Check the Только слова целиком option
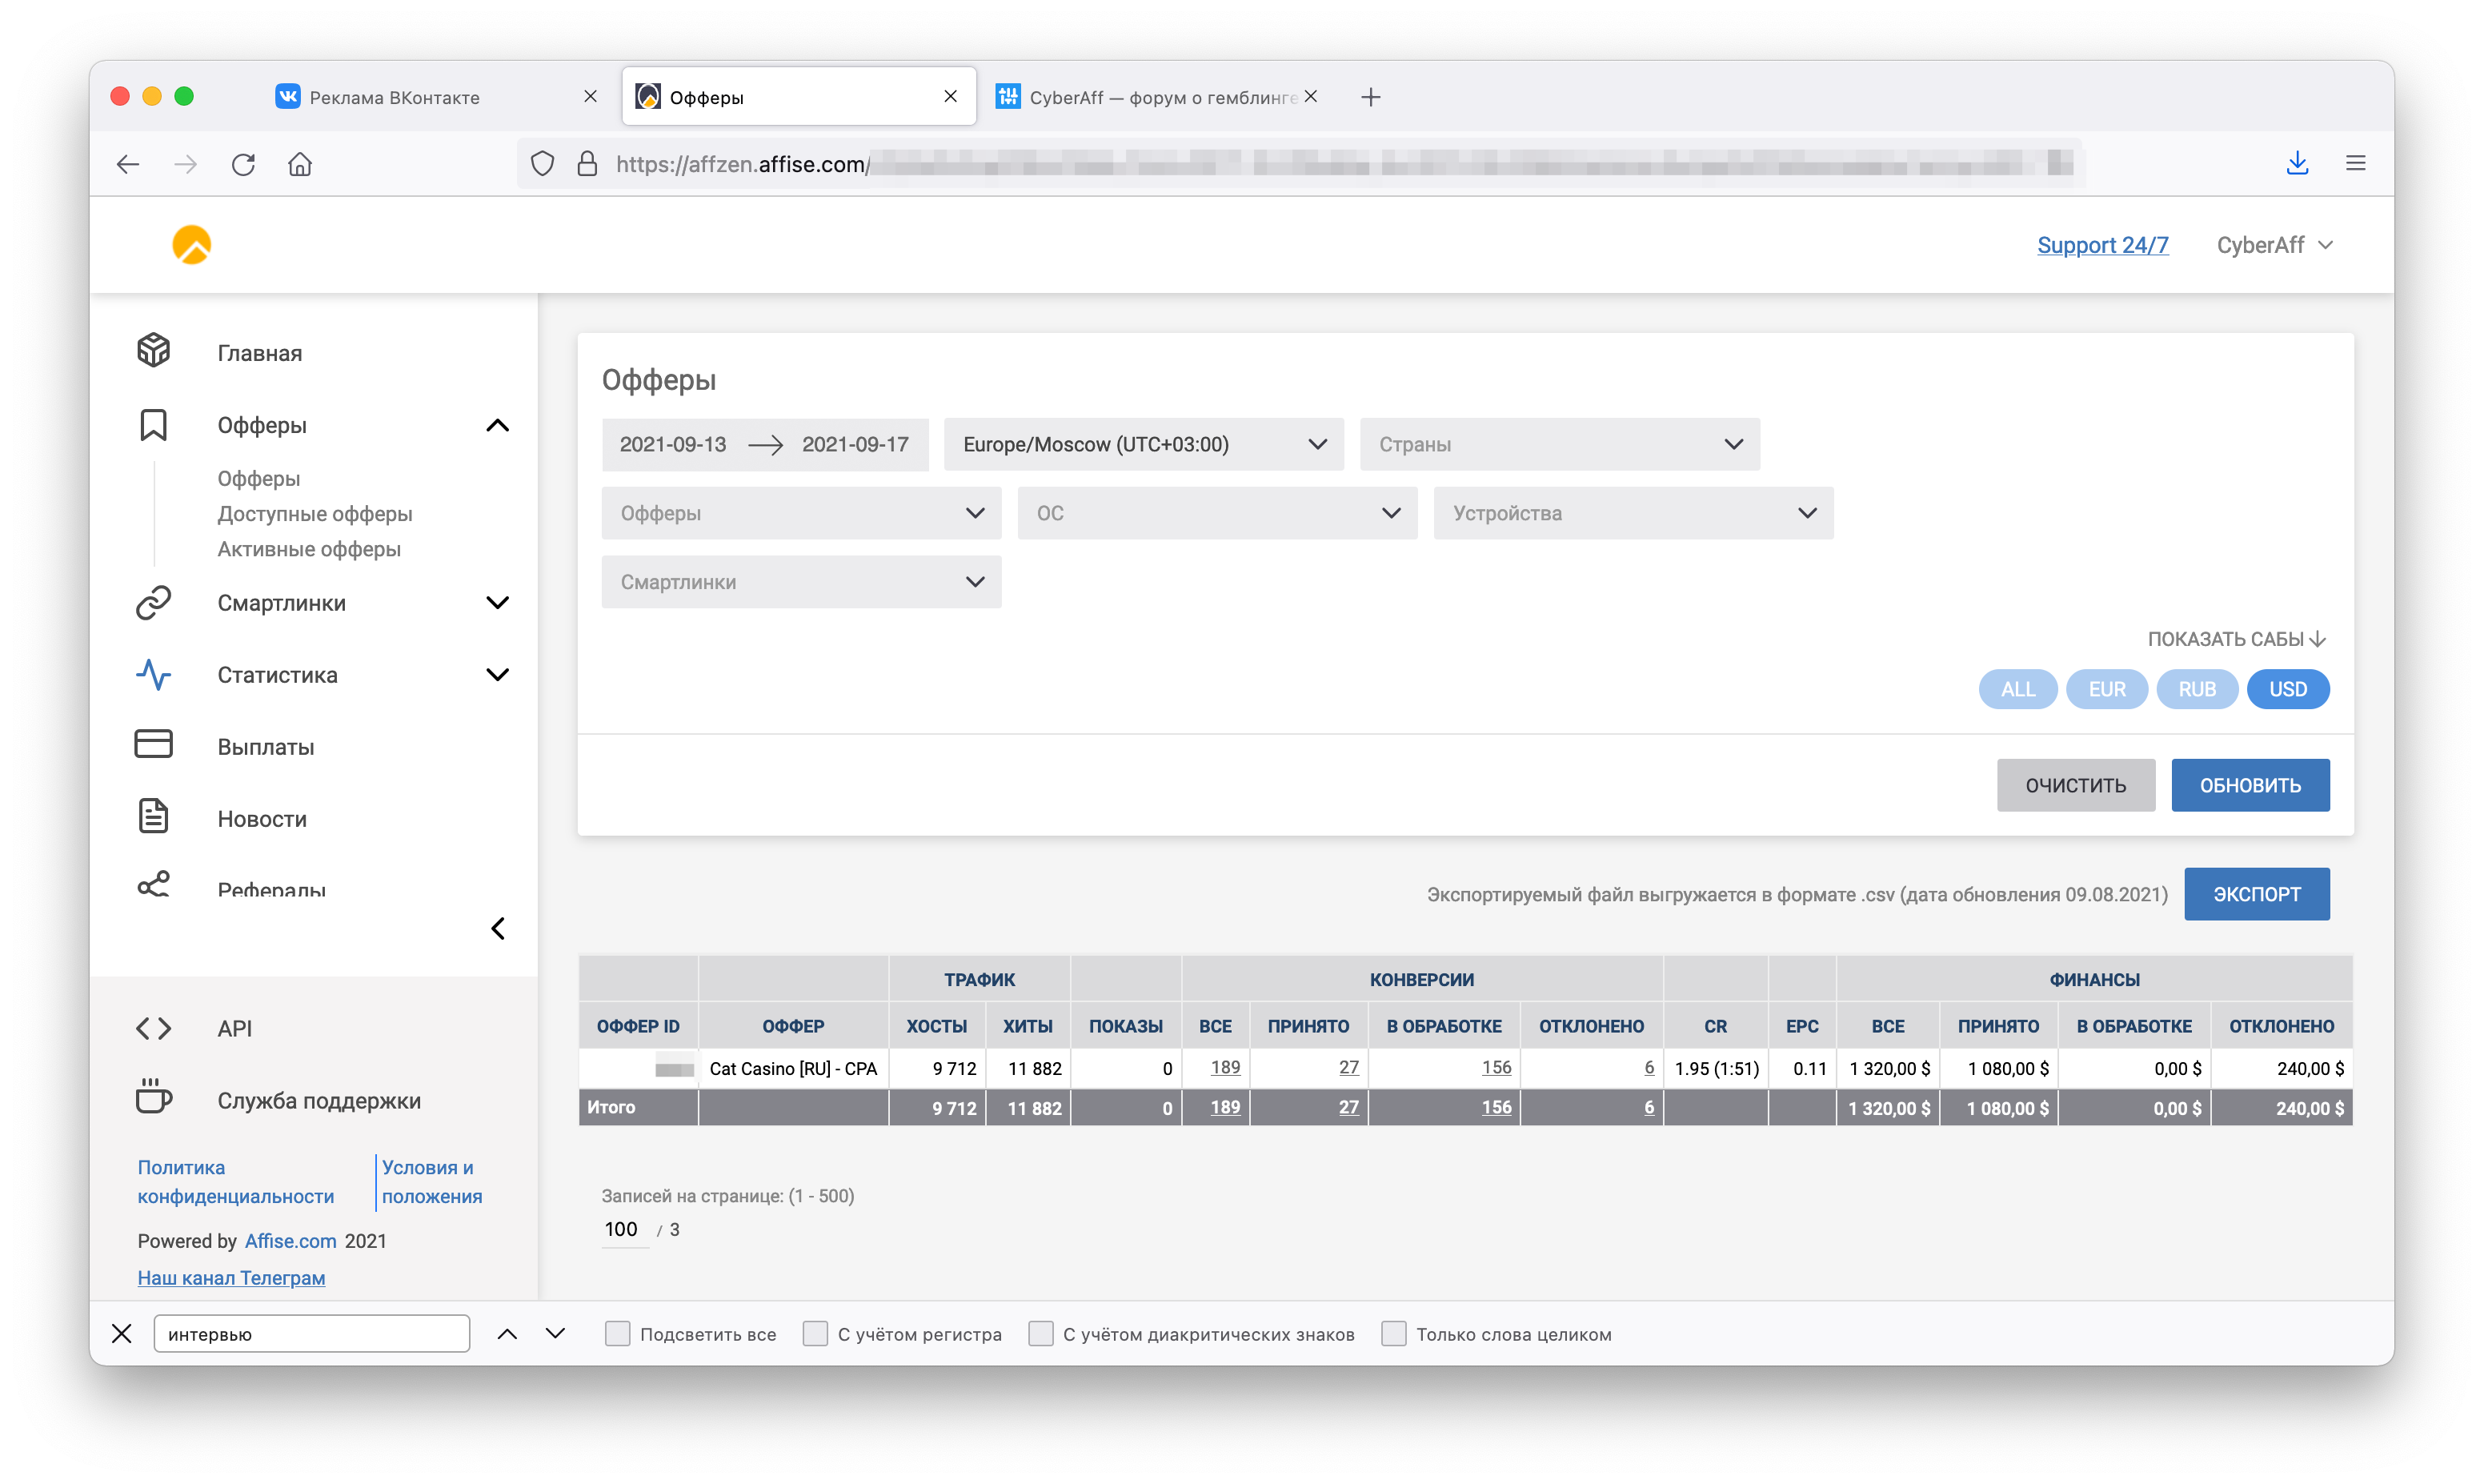The width and height of the screenshot is (2484, 1484). pos(1392,1334)
